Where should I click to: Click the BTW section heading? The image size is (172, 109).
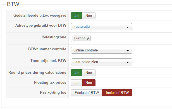click(13, 4)
